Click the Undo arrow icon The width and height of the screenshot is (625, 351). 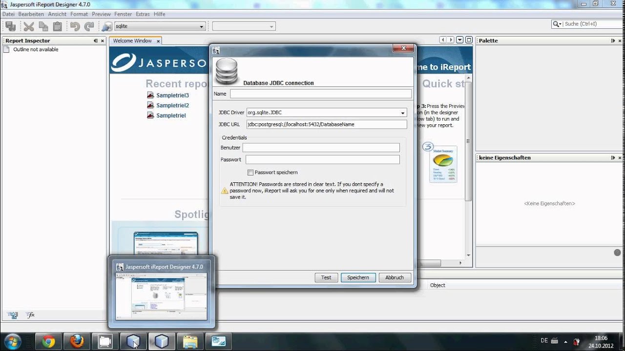75,26
